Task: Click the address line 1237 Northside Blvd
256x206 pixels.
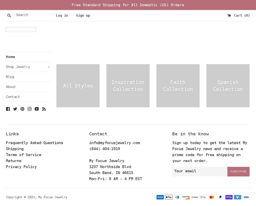Action: [x=110, y=167]
